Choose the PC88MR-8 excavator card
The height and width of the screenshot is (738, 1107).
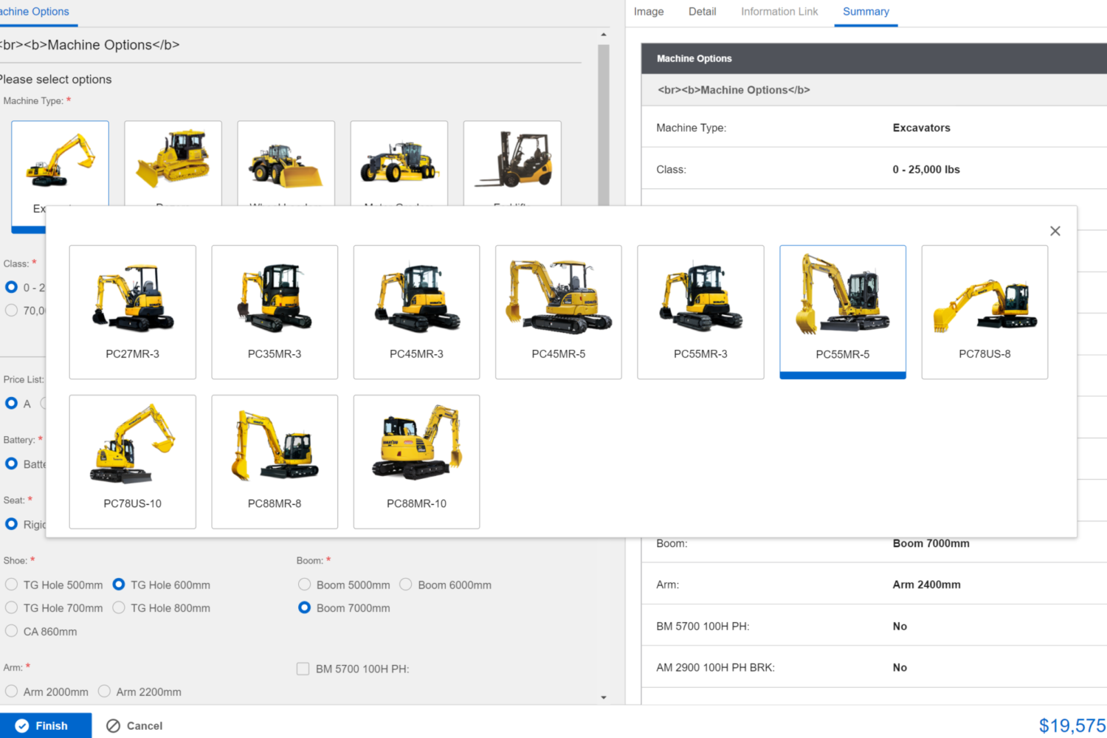tap(275, 462)
